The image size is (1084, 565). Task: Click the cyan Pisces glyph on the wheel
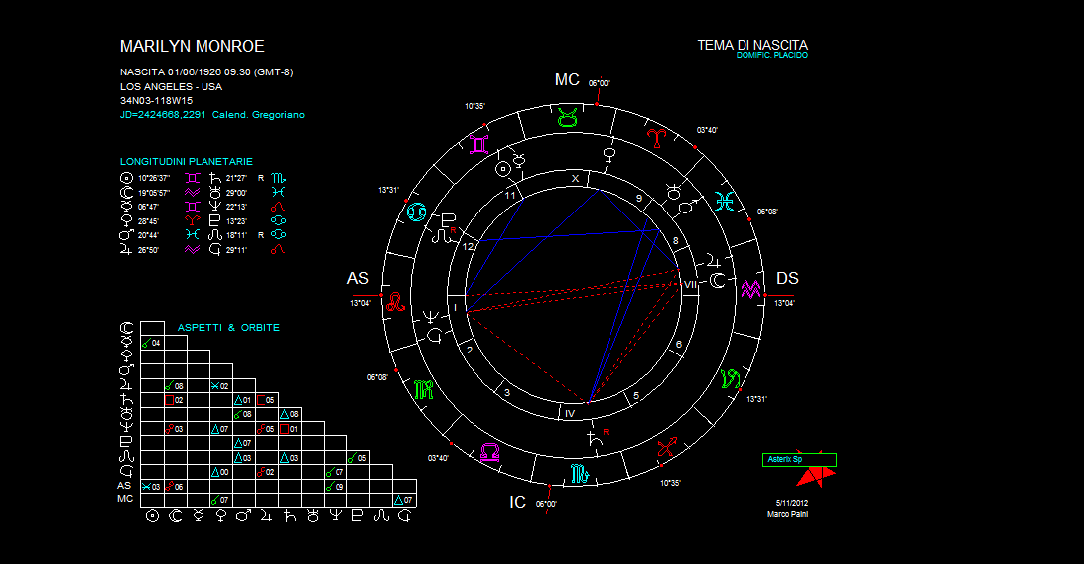click(x=724, y=202)
